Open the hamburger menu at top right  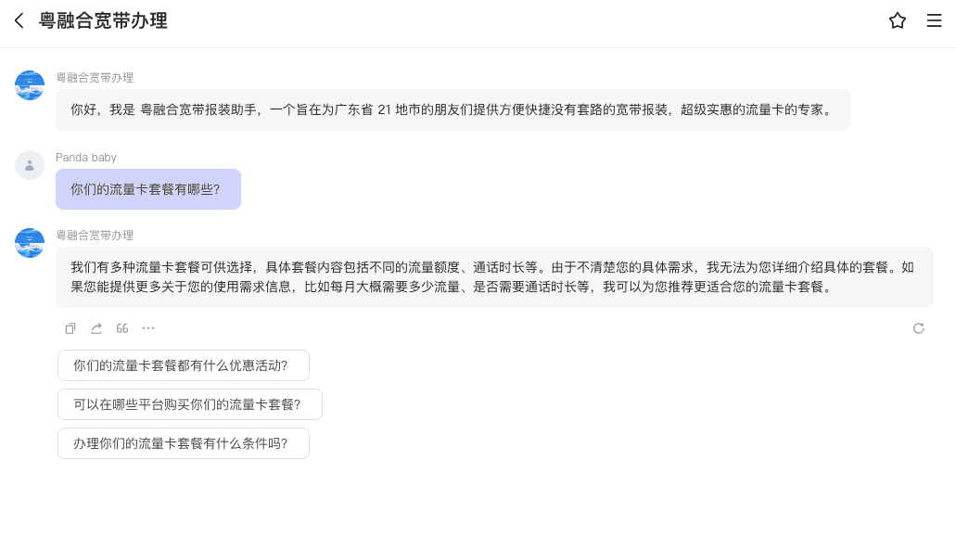[934, 20]
